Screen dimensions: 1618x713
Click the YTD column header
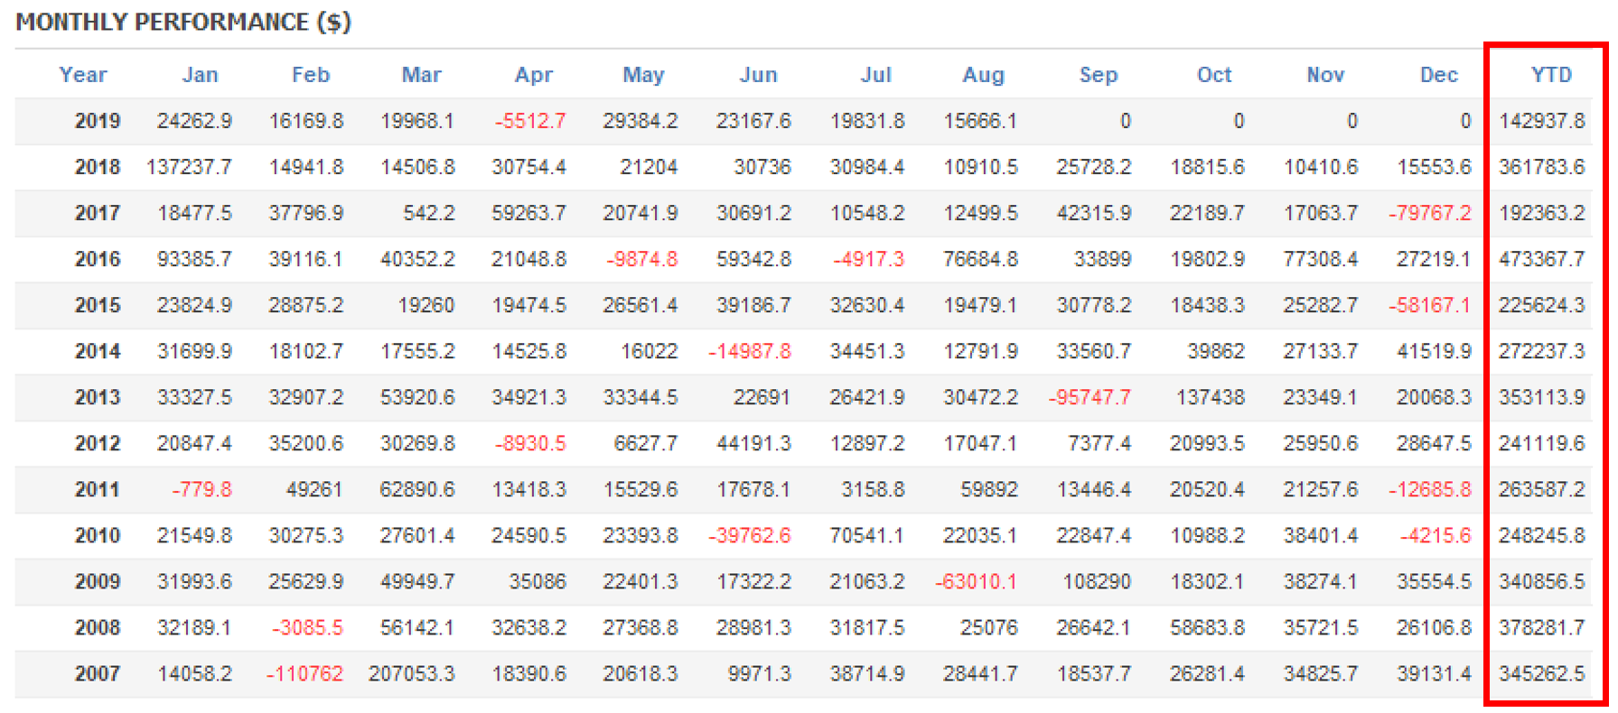click(1551, 75)
